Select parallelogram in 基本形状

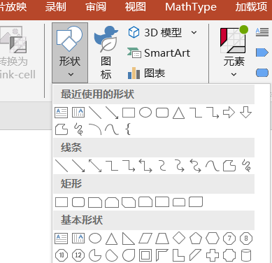pos(145,239)
